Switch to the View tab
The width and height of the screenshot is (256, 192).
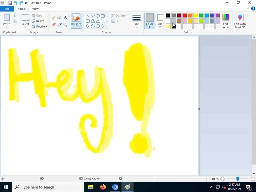35,9
